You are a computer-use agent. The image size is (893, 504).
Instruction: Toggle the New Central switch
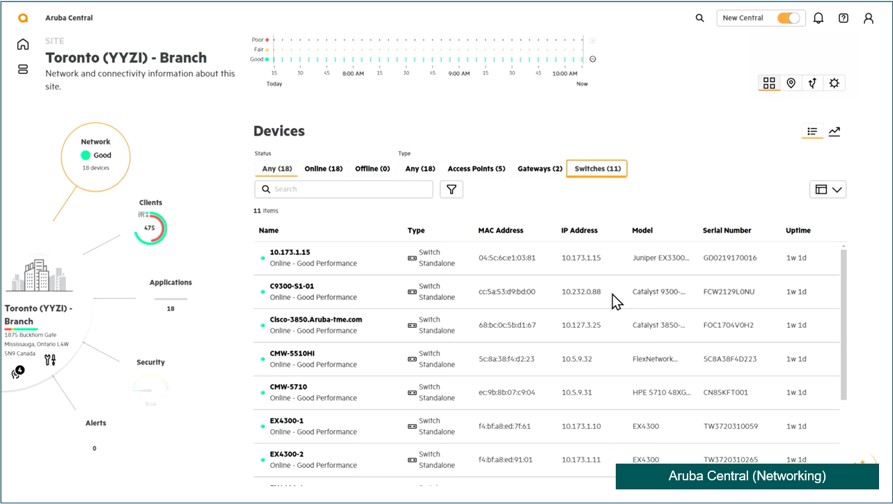click(789, 18)
